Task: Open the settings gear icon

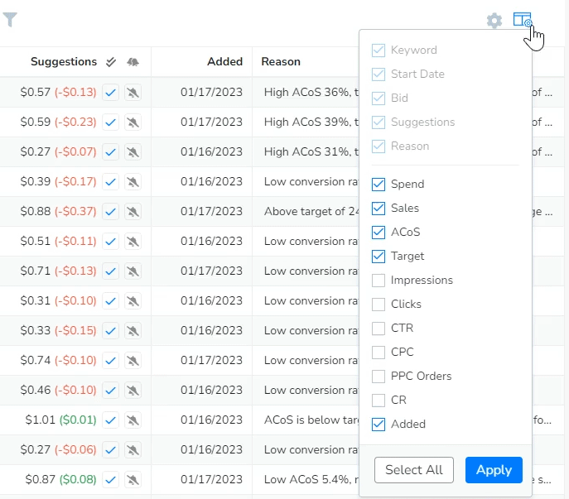Action: coord(494,21)
